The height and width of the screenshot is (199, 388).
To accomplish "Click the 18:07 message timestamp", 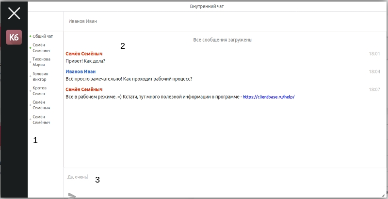I will click(x=374, y=89).
